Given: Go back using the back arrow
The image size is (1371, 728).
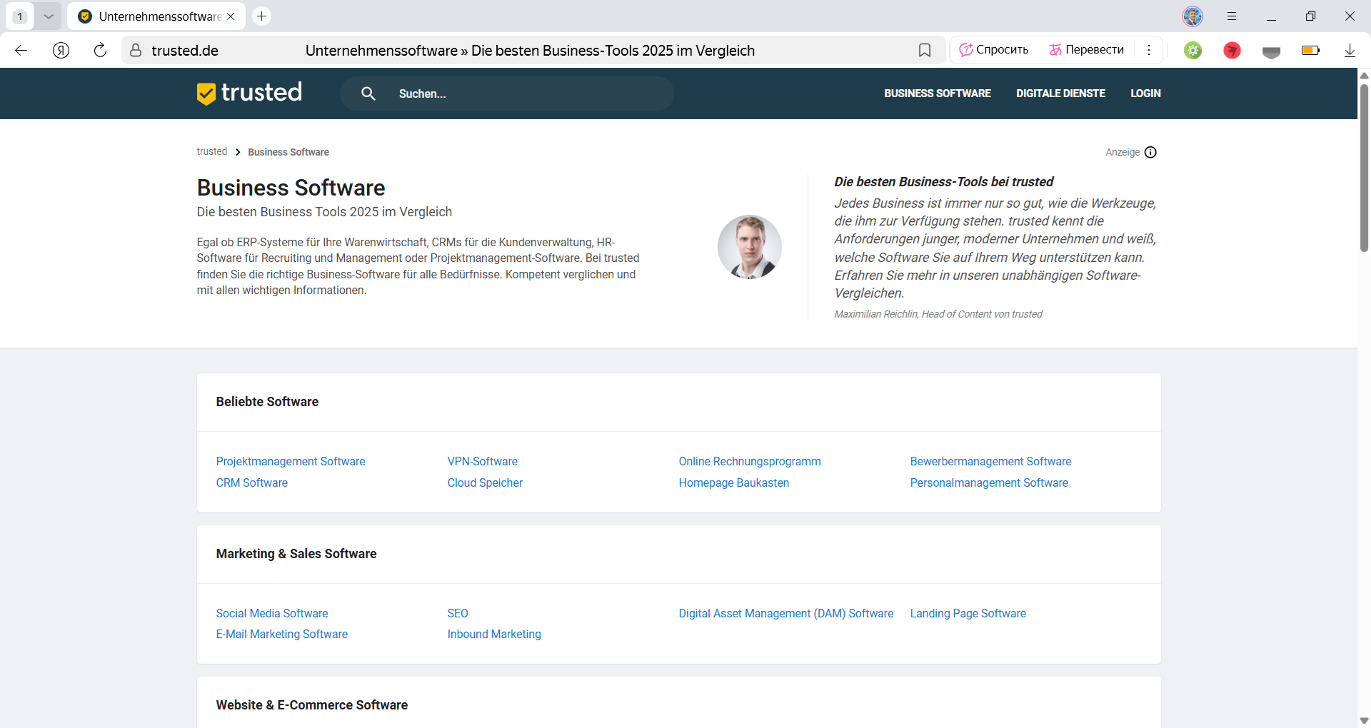Looking at the screenshot, I should point(21,50).
